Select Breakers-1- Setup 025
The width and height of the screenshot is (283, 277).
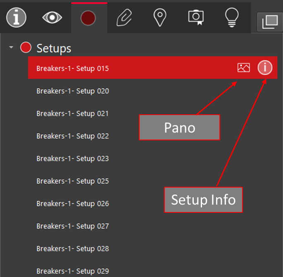coord(73,181)
